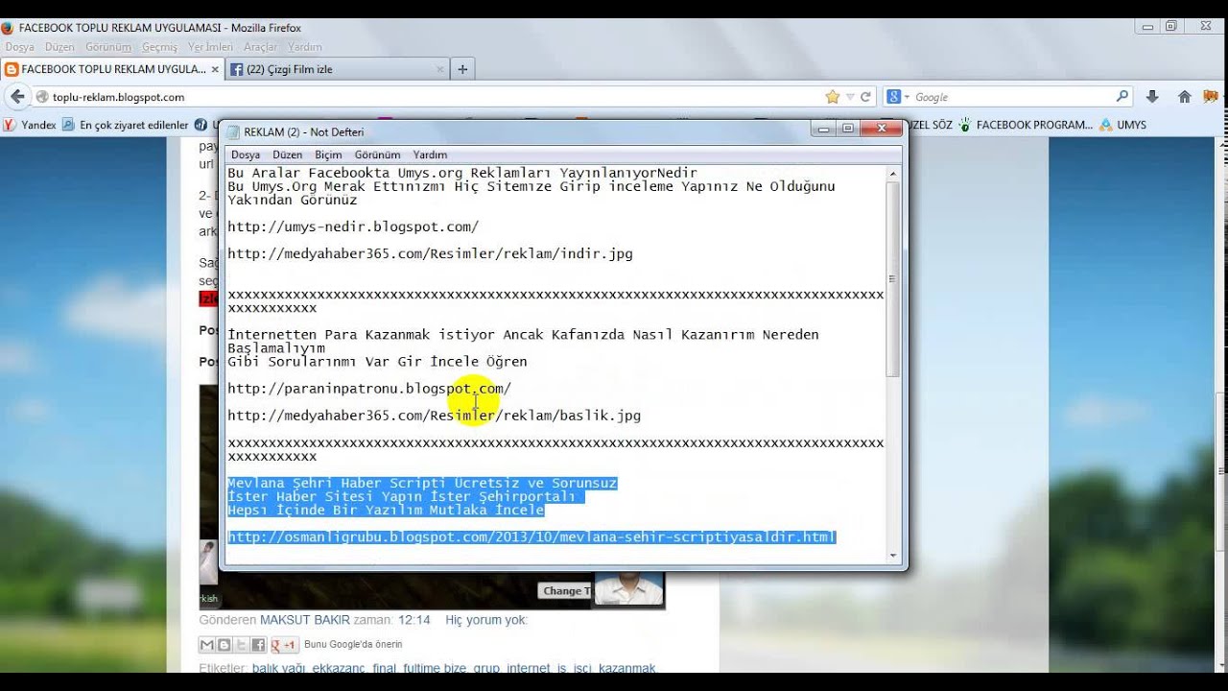The height and width of the screenshot is (691, 1228).
Task: Open the Hiç yorum yok comments link
Action: pos(485,620)
